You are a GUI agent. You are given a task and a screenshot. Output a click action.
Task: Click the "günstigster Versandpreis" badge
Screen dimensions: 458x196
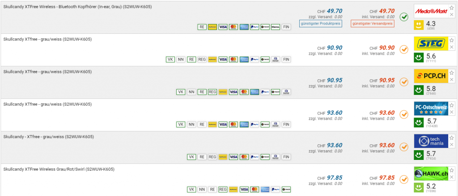point(373,23)
